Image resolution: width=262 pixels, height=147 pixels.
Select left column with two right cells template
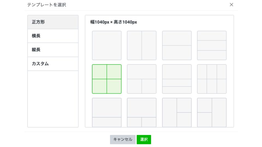[177, 112]
